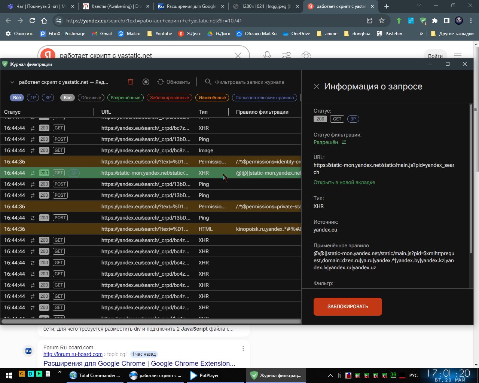Viewport: 479px width, 383px height.
Task: Toggle the 3P chip in the filter bar
Action: (48, 98)
